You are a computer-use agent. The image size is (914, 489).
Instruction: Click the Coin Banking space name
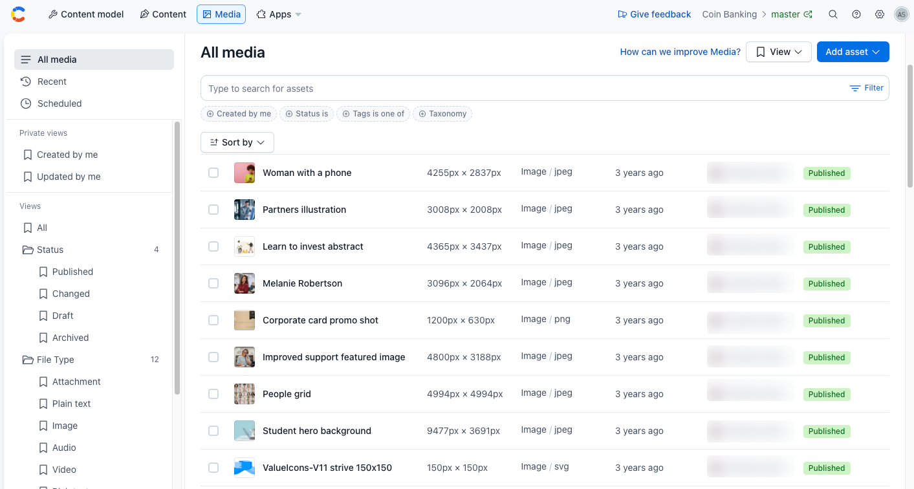pos(729,14)
